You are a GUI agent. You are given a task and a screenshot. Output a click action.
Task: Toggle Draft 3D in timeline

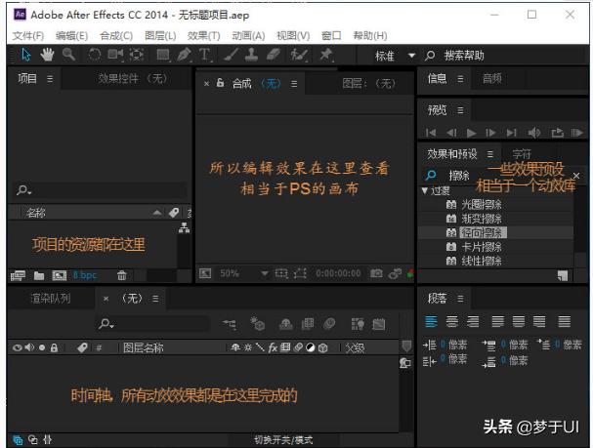258,324
